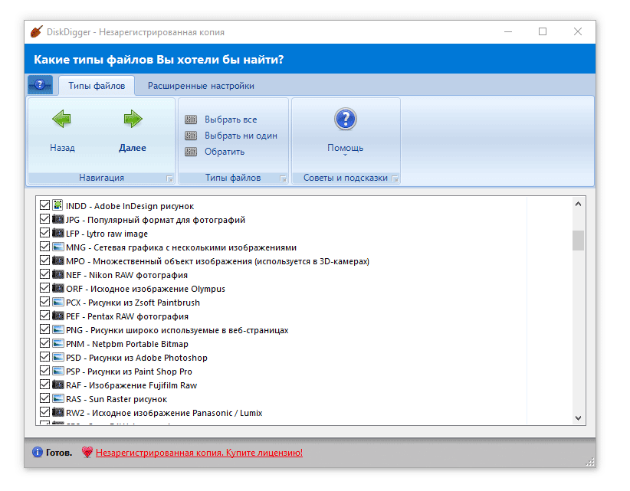Click the blue info icon beside Готов

(37, 453)
